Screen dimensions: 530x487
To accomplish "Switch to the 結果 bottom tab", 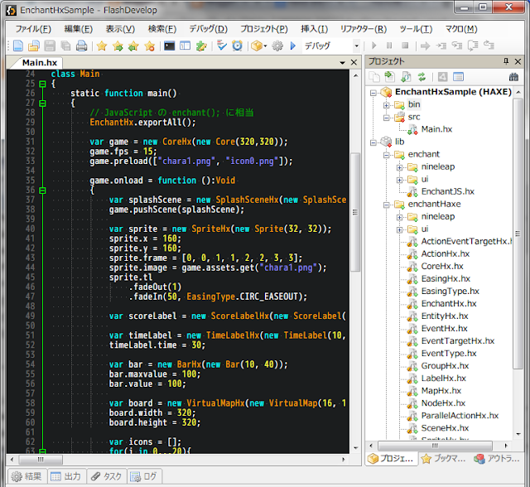I will pyautogui.click(x=26, y=476).
